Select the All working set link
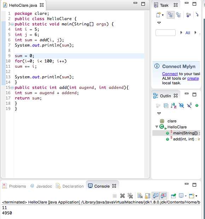Image resolution: width=205 pixels, height=219 pixels. tap(188, 33)
